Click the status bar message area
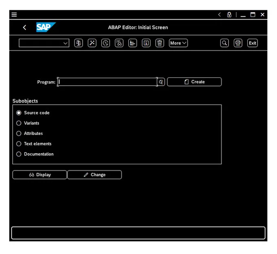Viewport: 277px width, 254px height. click(x=138, y=233)
